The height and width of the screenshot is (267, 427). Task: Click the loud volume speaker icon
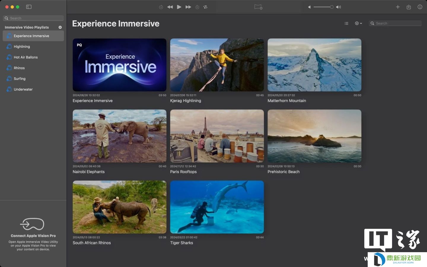tap(338, 7)
